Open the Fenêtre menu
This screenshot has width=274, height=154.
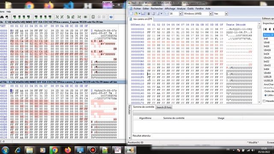tap(200, 9)
